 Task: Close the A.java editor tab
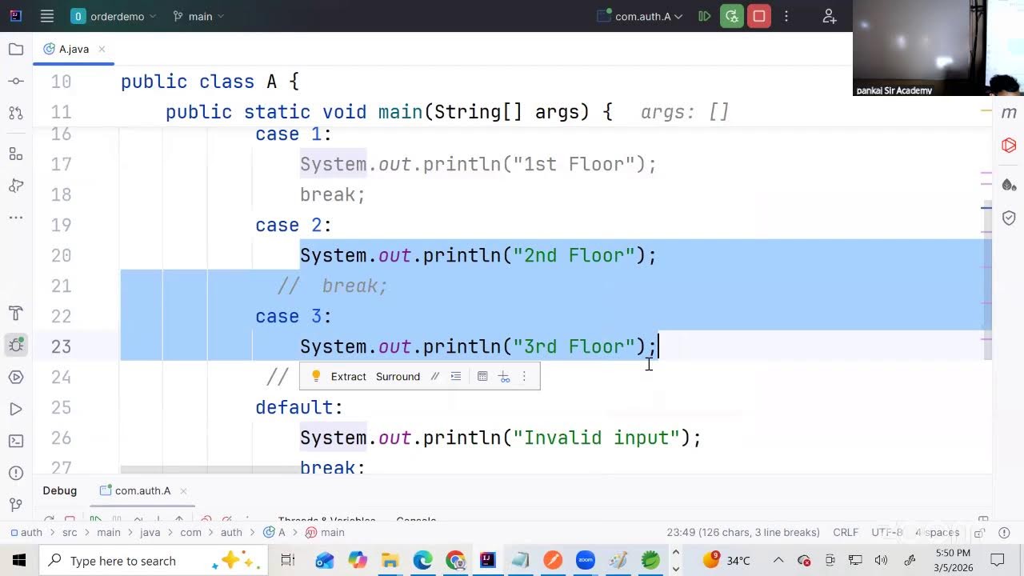(102, 49)
